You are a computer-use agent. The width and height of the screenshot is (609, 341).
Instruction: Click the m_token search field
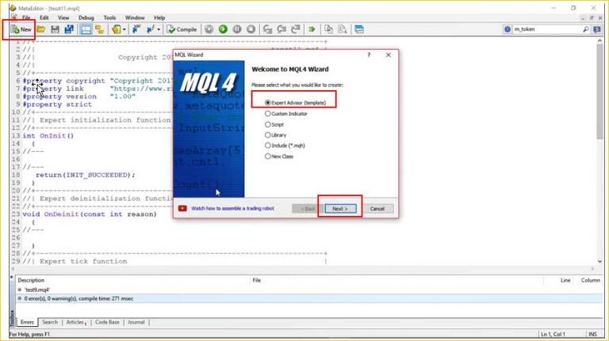tap(547, 29)
